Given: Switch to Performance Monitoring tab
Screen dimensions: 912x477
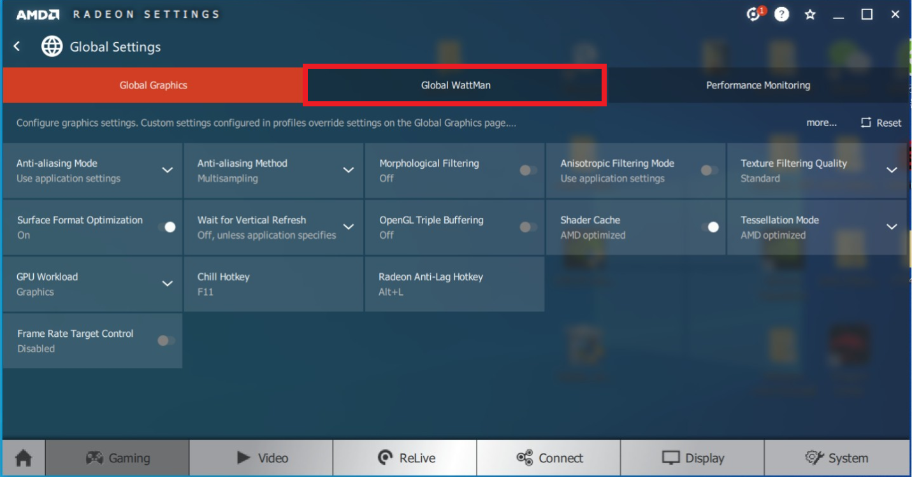Looking at the screenshot, I should (x=758, y=85).
